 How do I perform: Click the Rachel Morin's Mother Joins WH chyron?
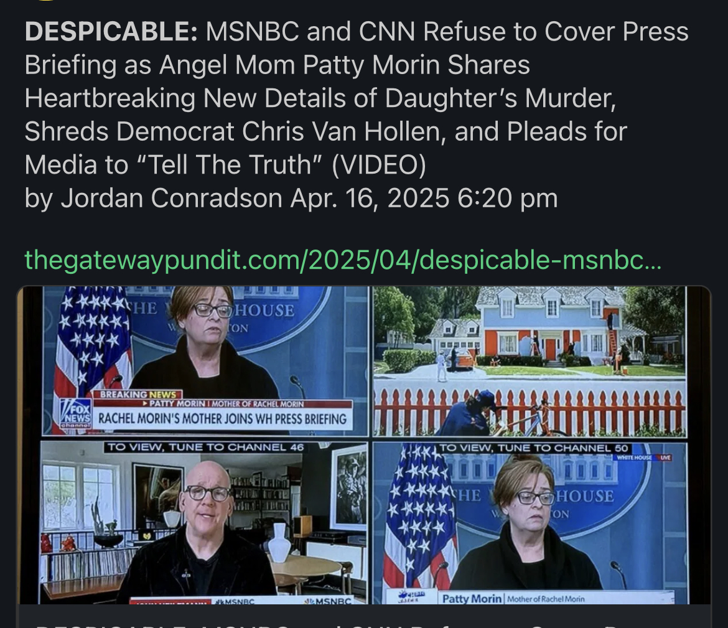(222, 419)
